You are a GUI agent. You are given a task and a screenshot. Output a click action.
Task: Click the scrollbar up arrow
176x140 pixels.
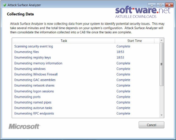(161, 40)
